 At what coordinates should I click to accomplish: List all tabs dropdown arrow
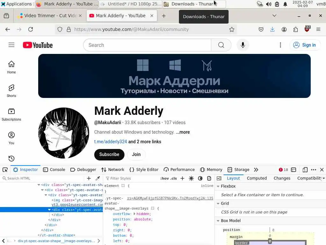274,16
